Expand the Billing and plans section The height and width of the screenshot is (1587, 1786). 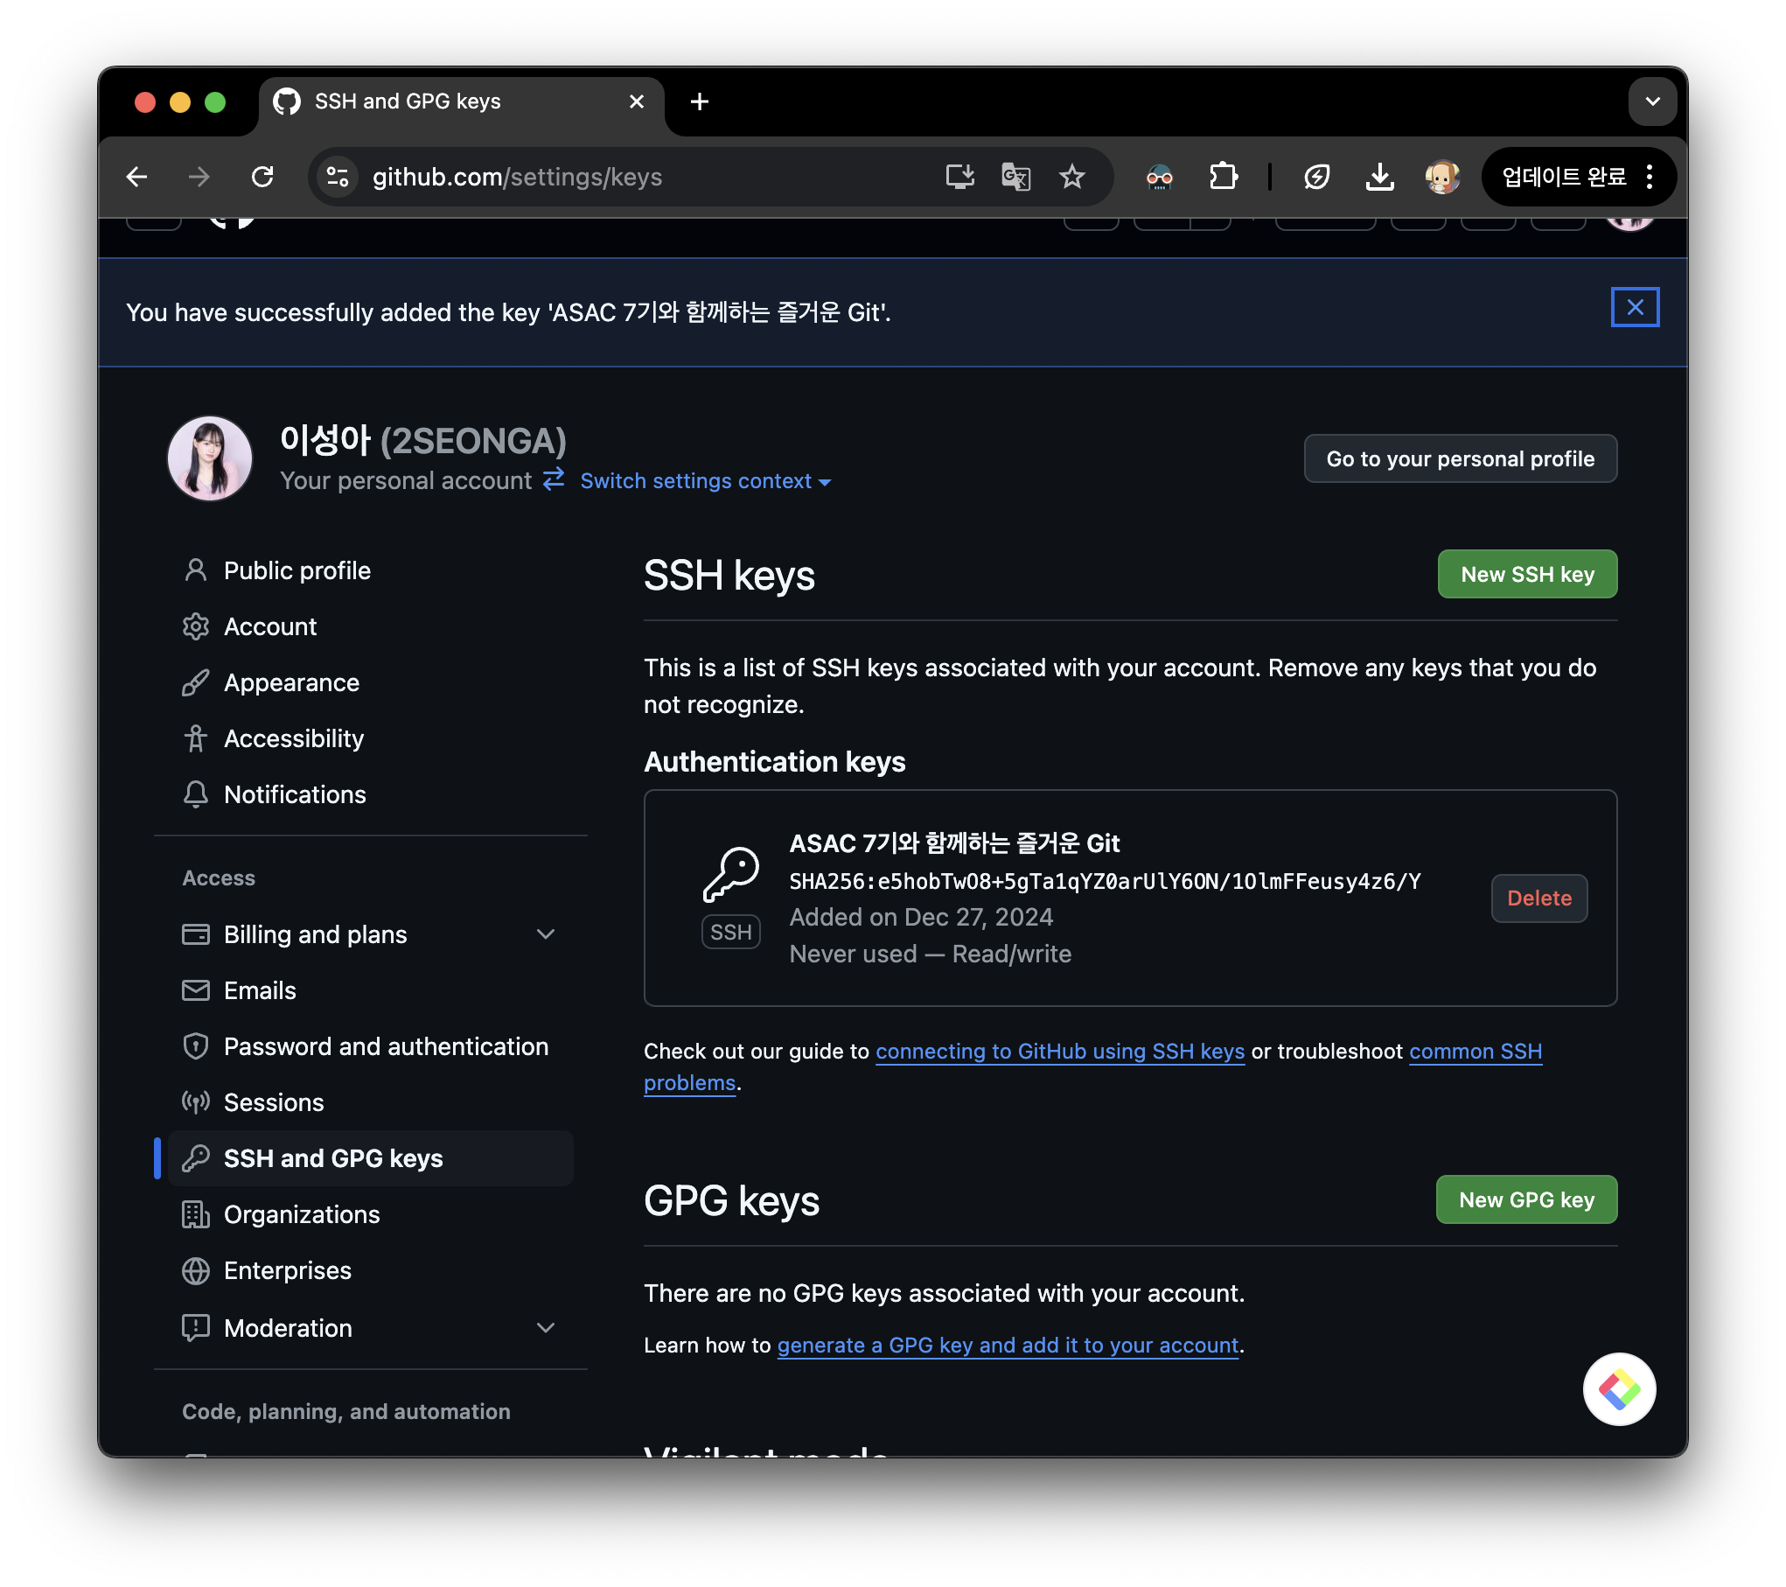[545, 934]
